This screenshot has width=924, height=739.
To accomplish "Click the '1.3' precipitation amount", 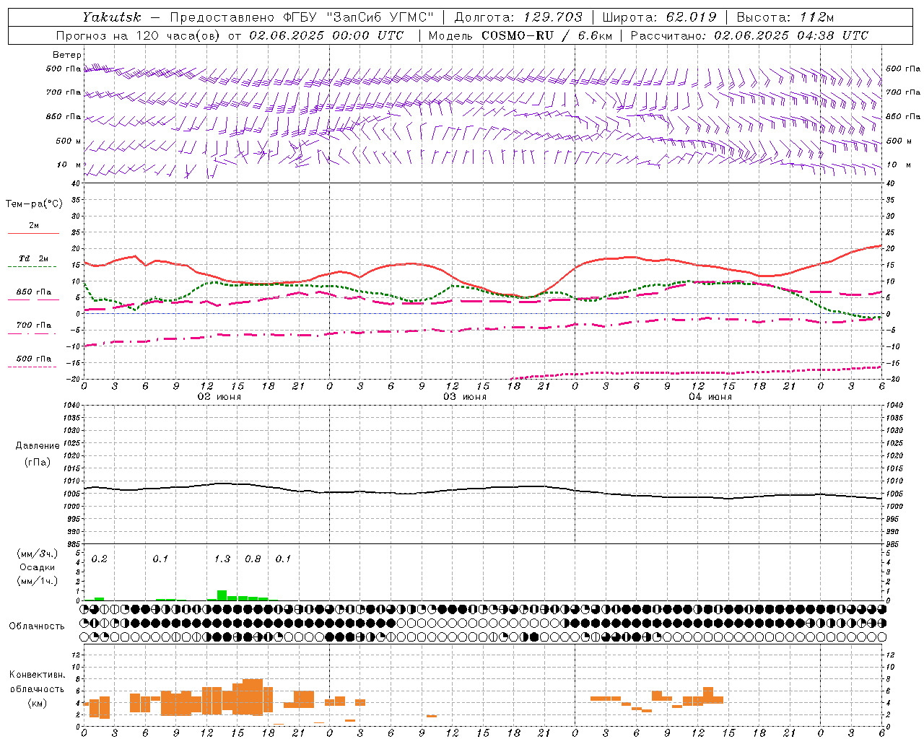I will pos(222,559).
